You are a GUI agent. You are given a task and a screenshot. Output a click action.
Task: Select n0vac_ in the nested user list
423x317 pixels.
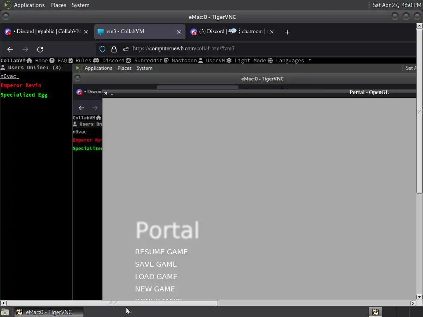pyautogui.click(x=81, y=132)
